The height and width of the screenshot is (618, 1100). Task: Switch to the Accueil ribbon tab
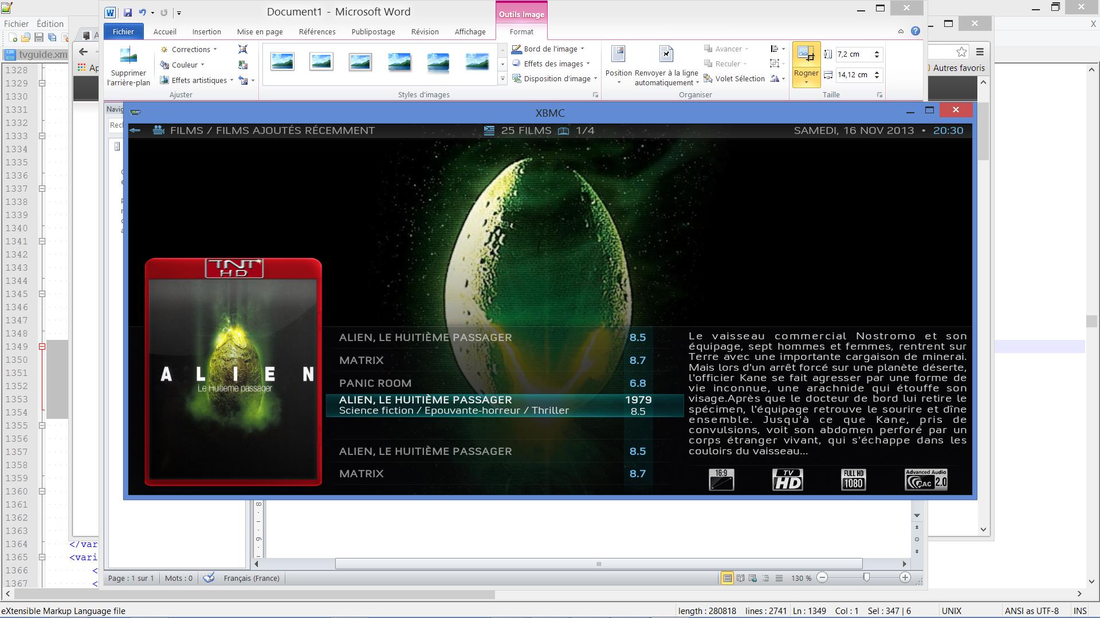(165, 31)
